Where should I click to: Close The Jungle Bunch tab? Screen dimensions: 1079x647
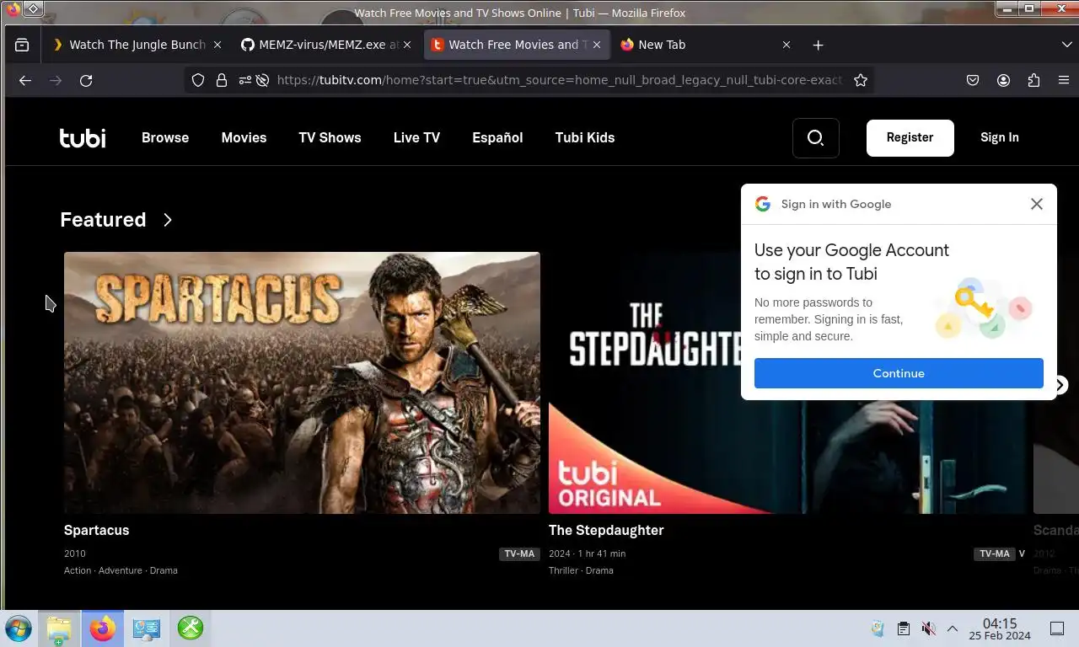217,45
